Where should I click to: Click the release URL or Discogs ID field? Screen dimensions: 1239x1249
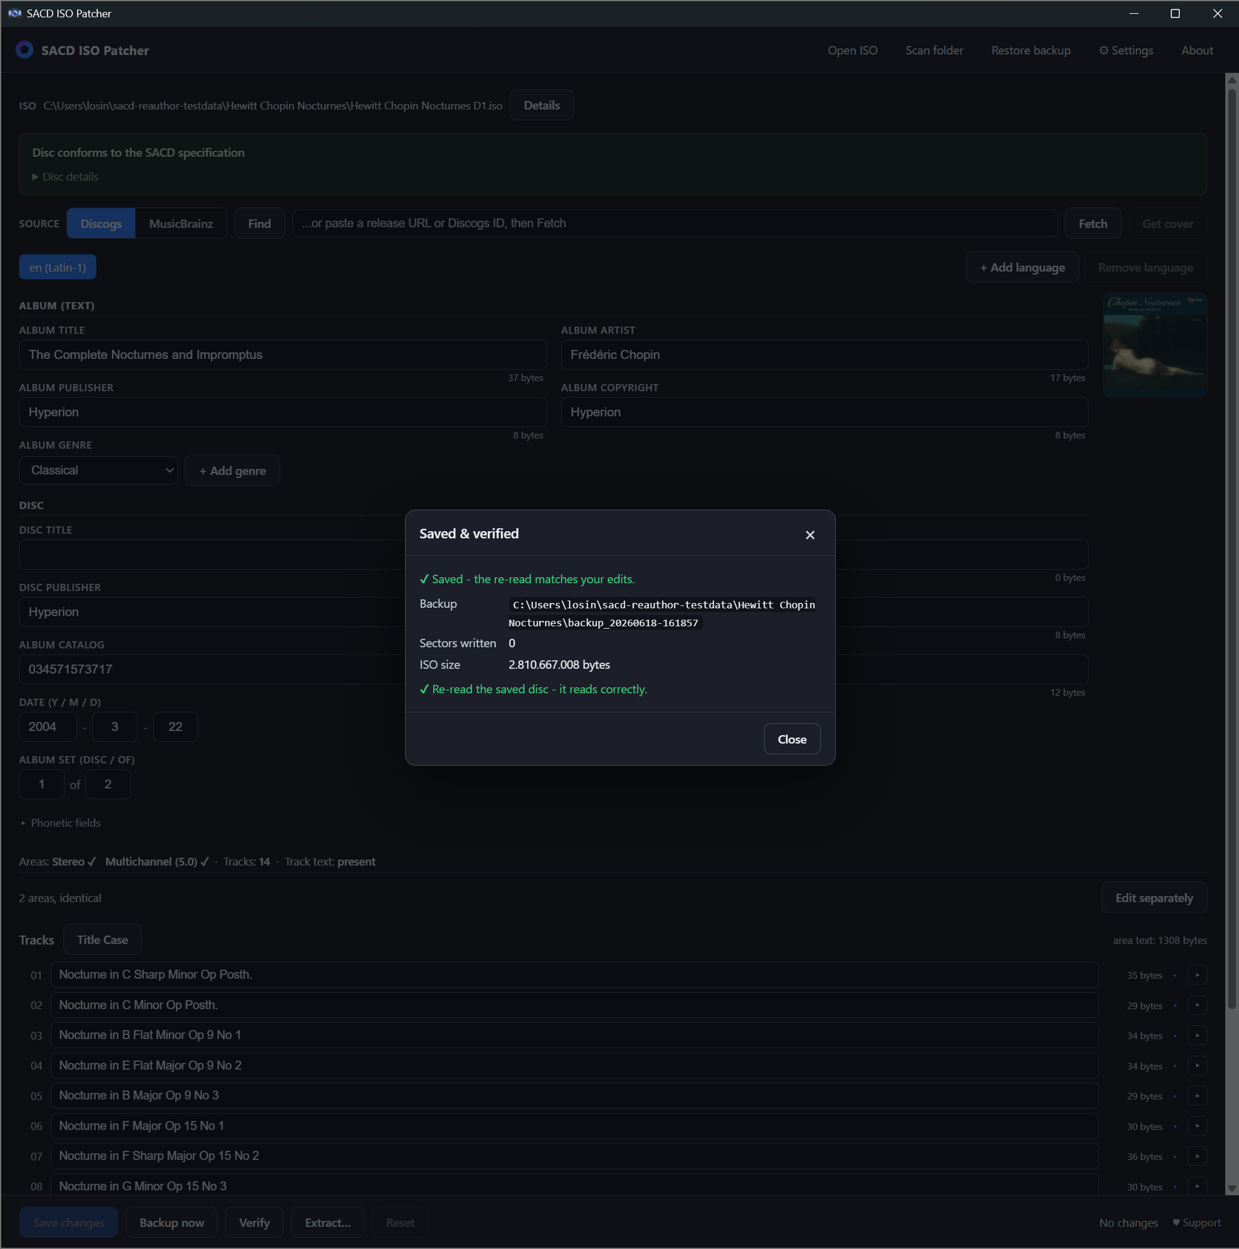(674, 223)
